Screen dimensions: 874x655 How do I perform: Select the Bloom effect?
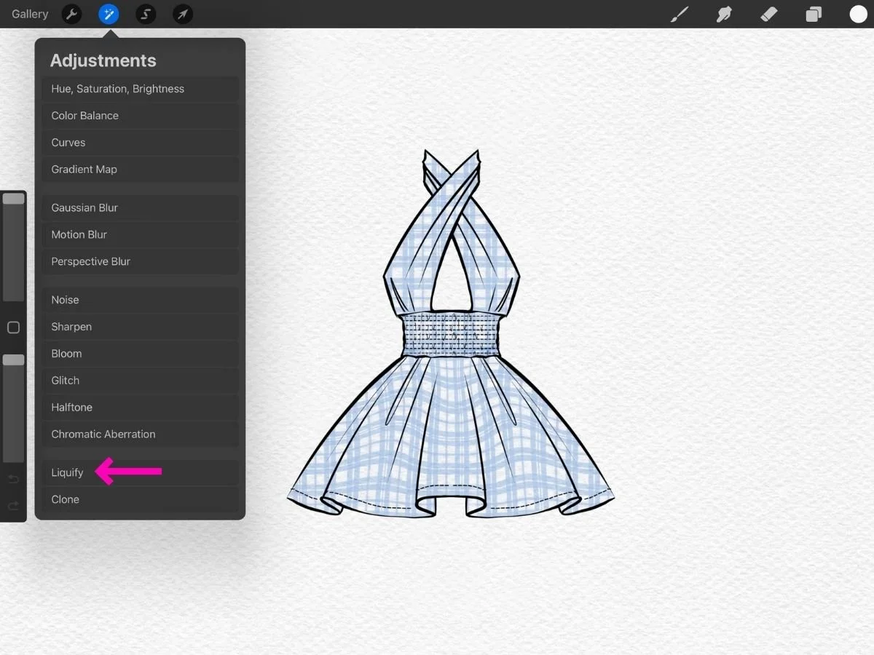140,354
